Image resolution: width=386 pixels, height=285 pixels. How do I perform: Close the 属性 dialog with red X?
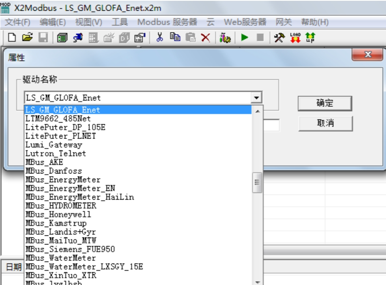[368, 54]
